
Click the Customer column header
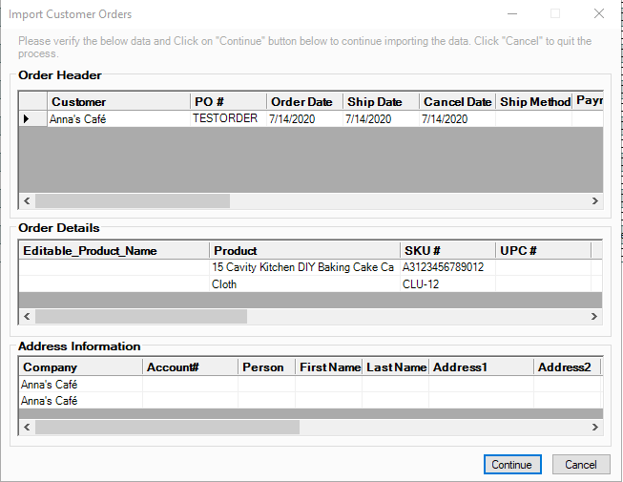coord(118,102)
